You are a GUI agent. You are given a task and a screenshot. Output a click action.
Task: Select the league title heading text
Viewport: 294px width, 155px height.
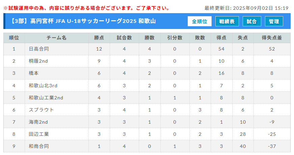(83, 21)
